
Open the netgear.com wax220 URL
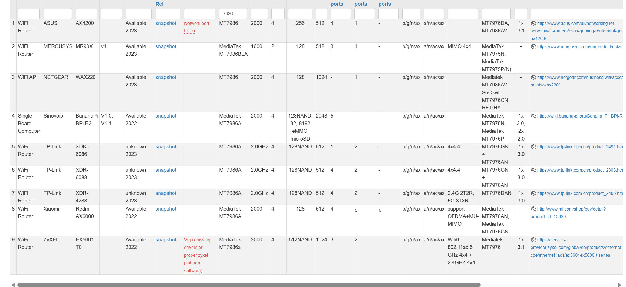(576, 81)
